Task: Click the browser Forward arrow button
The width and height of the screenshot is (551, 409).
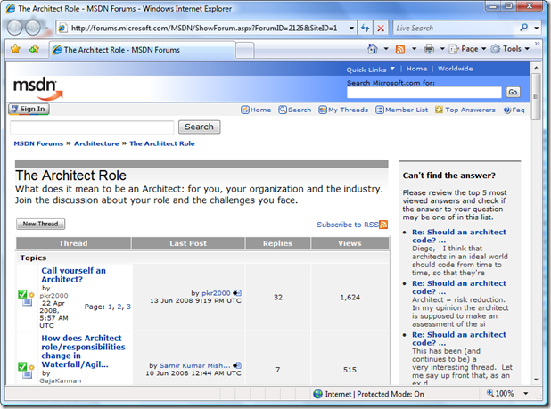Action: tap(33, 29)
